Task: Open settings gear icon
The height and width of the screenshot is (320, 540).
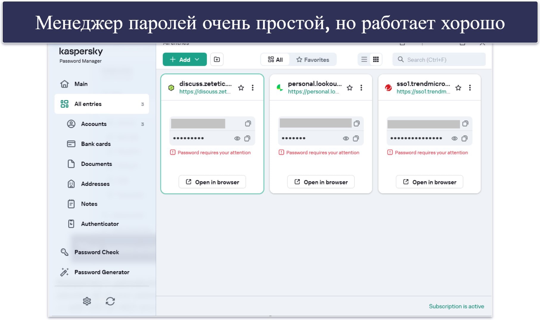Action: (x=87, y=301)
